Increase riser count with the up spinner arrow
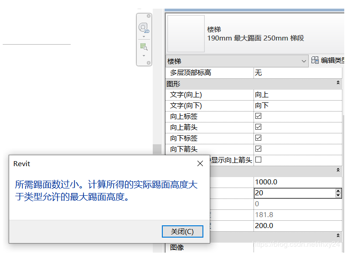This screenshot has width=347, height=254. click(338, 191)
